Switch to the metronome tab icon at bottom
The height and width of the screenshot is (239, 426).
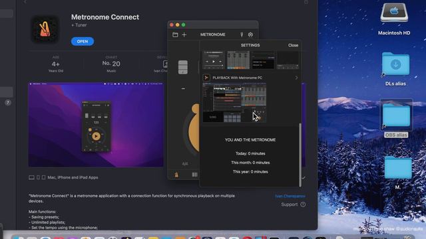coord(176,175)
